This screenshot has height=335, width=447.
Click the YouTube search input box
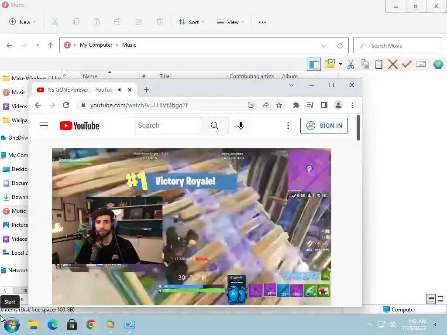click(168, 125)
